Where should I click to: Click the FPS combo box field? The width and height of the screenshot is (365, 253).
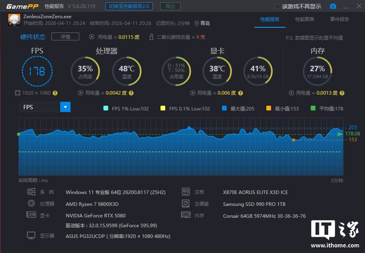point(40,107)
